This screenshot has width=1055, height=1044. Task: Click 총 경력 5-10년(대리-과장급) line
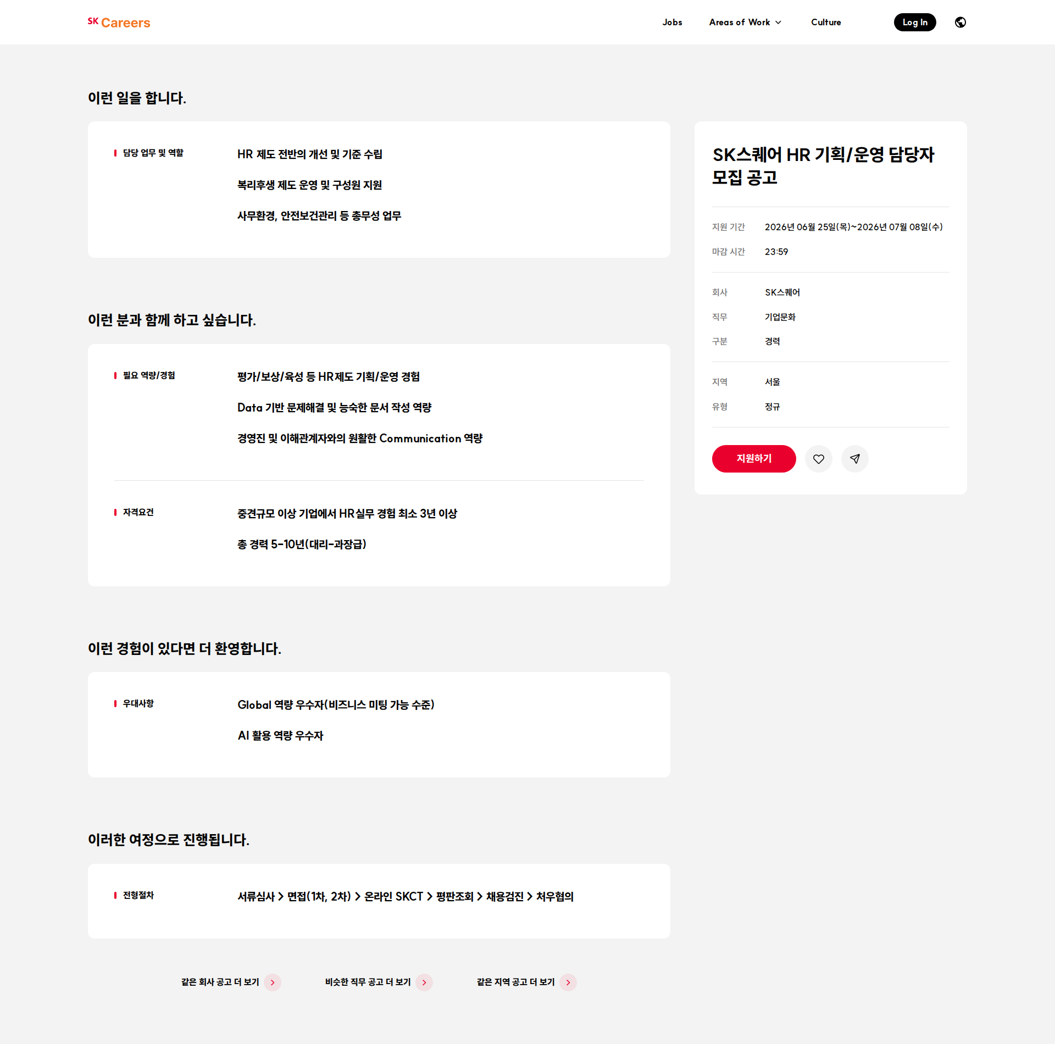[302, 545]
